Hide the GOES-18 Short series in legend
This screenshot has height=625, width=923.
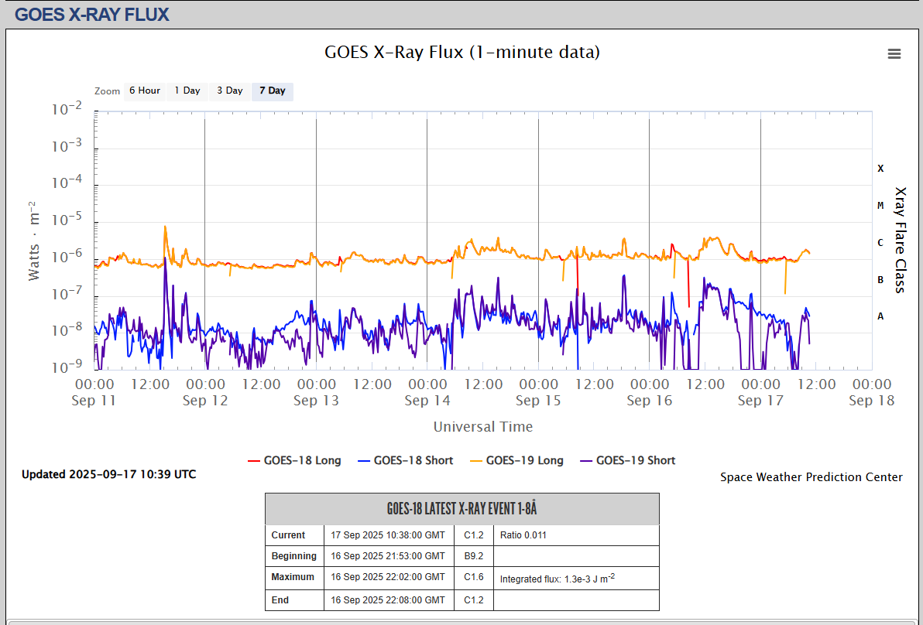[x=405, y=460]
